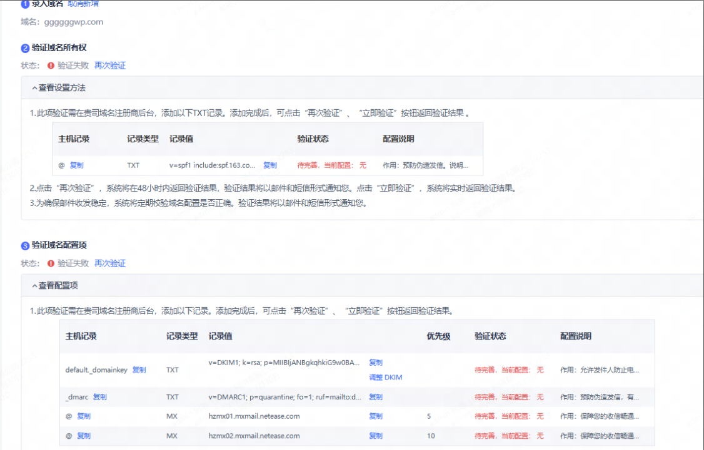This screenshot has height=450, width=704.
Task: Click the default._domainkey host text
Action: tap(96, 369)
